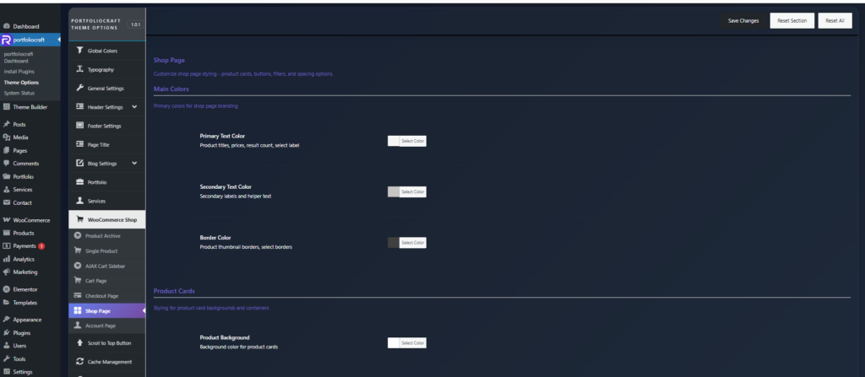Open the System Status link
This screenshot has width=865, height=377.
pos(19,93)
